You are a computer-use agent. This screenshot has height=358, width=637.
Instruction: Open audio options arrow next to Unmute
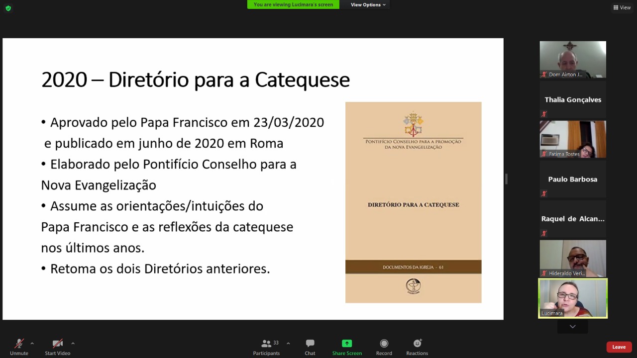click(x=32, y=344)
